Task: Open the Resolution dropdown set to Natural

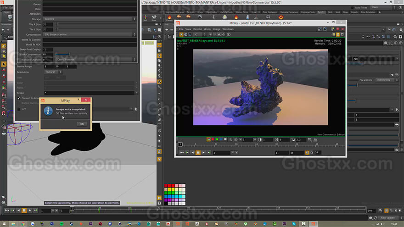Action: click(53, 72)
